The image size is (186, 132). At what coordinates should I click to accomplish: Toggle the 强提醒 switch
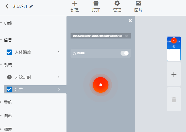[125, 53]
